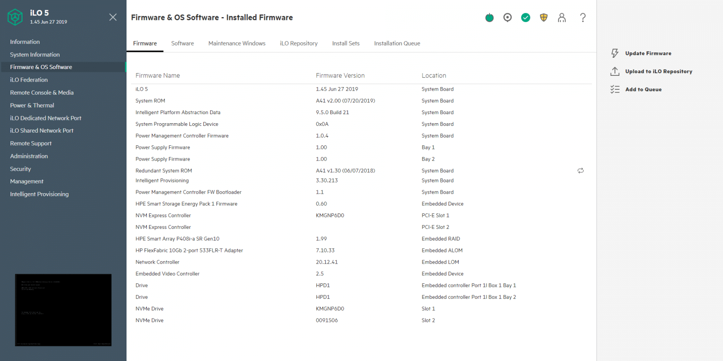Image resolution: width=723 pixels, height=361 pixels.
Task: Open System Information in the sidebar
Action: tap(35, 55)
